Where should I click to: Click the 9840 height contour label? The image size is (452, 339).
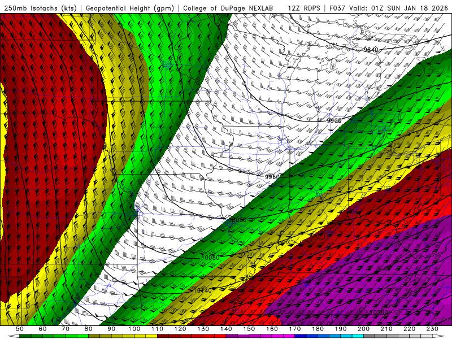(371, 50)
